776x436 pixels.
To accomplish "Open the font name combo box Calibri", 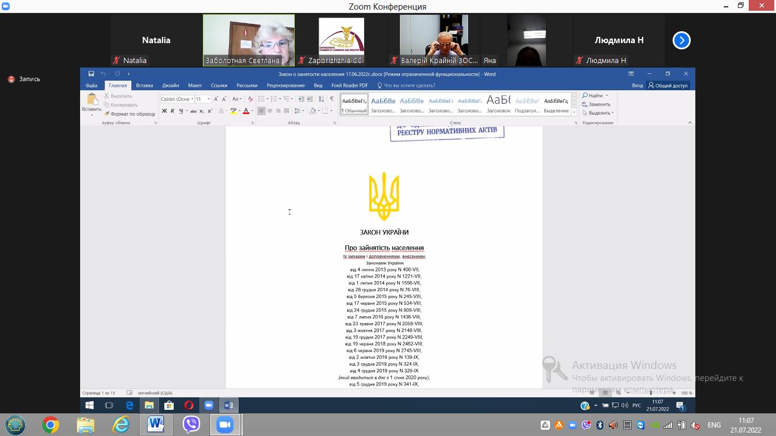I will click(x=177, y=99).
